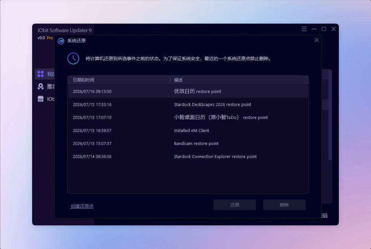Click date 2026/07/15 17:07:10
The image size is (371, 249).
[x=92, y=117]
